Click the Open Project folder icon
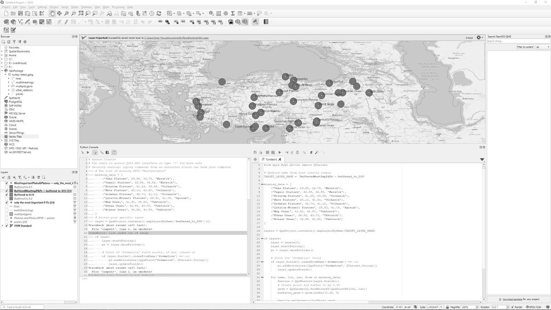Screen dimensions: 551x310 [x=13, y=13]
